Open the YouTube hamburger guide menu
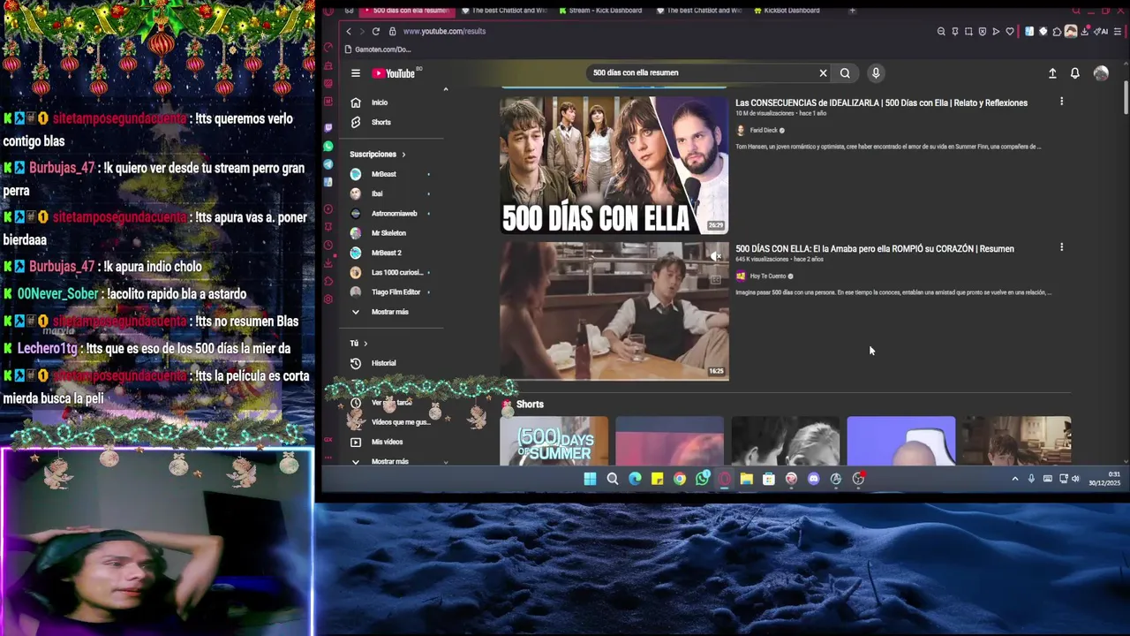 click(355, 73)
